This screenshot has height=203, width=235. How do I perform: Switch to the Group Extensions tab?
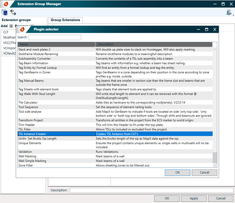coord(65,20)
